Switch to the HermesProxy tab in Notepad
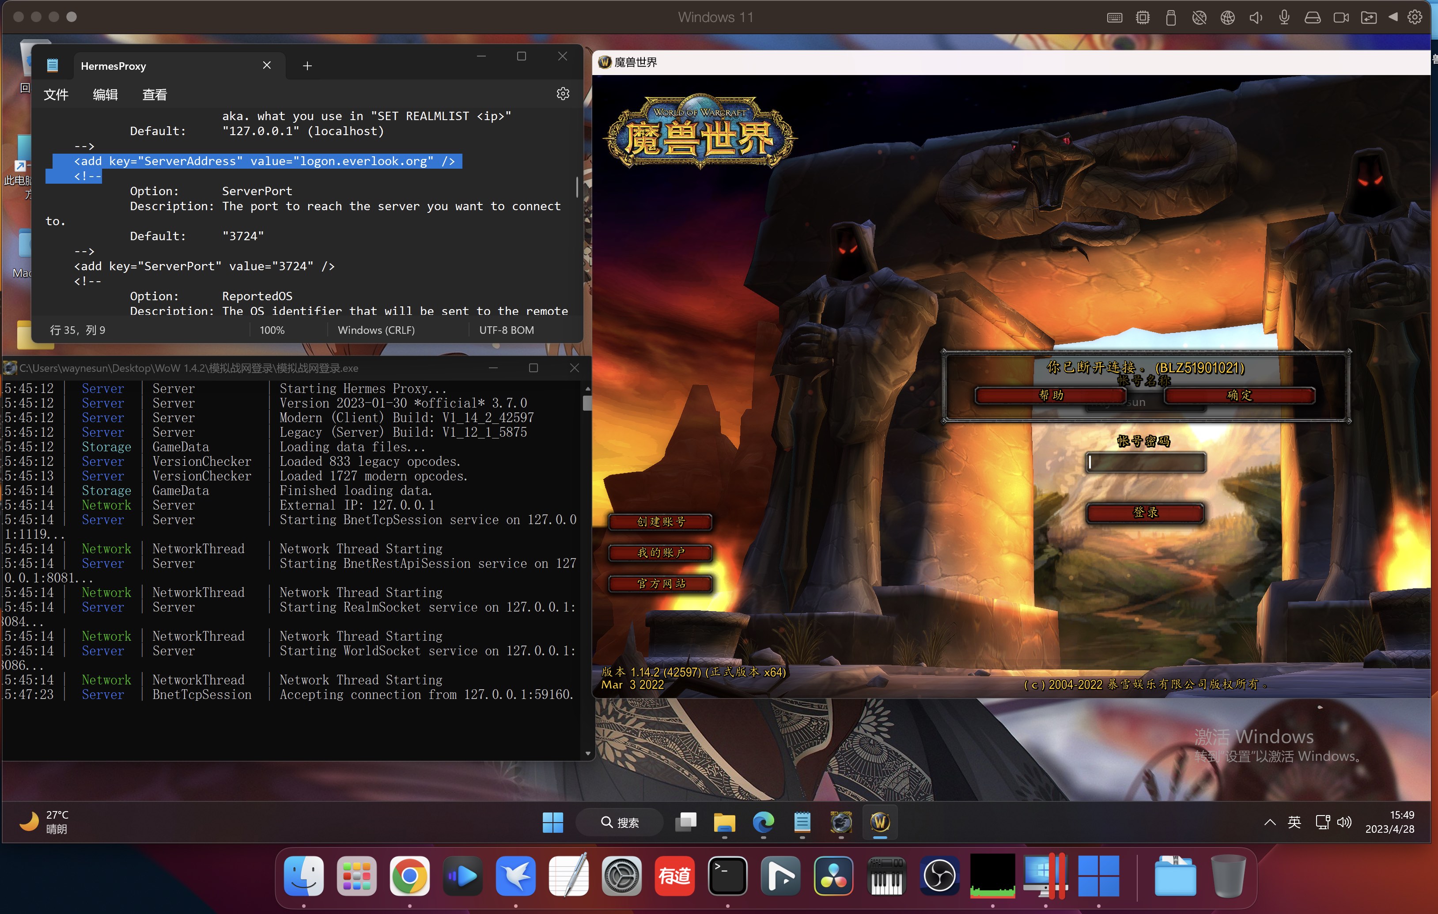Screen dimensions: 1438x914 click(x=114, y=66)
